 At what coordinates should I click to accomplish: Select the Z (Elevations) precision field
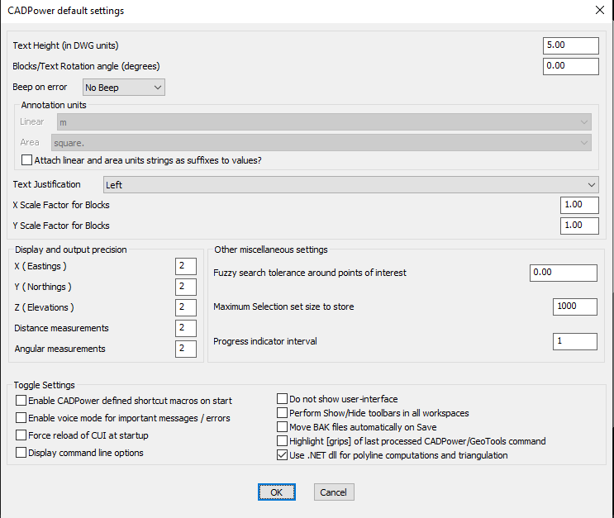click(186, 307)
